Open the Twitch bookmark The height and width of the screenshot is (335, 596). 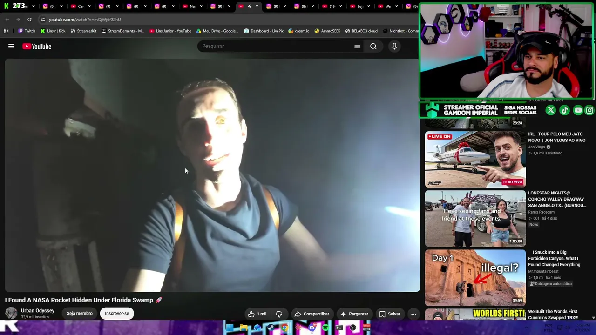coord(27,31)
